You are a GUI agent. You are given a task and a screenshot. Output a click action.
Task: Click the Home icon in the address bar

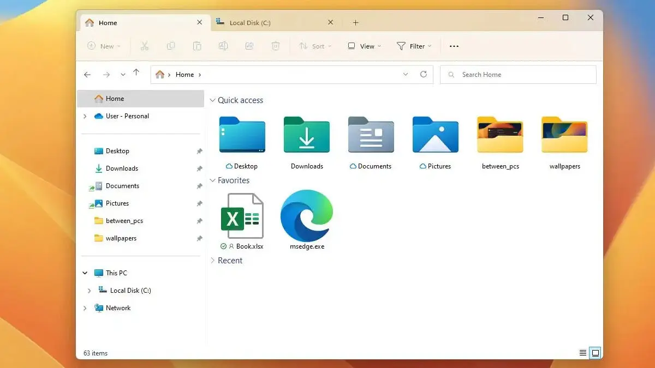pyautogui.click(x=160, y=74)
